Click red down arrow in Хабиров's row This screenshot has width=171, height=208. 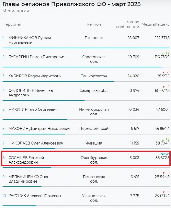point(163,72)
